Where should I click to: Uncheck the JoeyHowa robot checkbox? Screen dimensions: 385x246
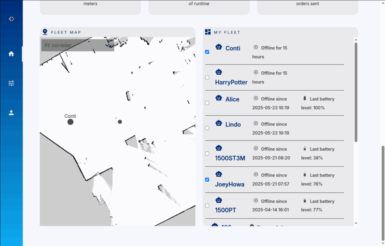coord(207,180)
